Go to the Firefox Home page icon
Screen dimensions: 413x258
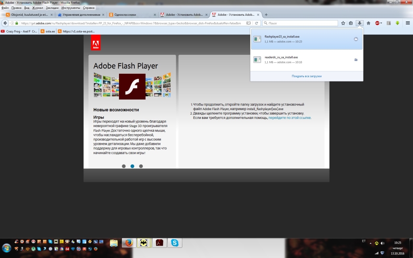(369, 23)
